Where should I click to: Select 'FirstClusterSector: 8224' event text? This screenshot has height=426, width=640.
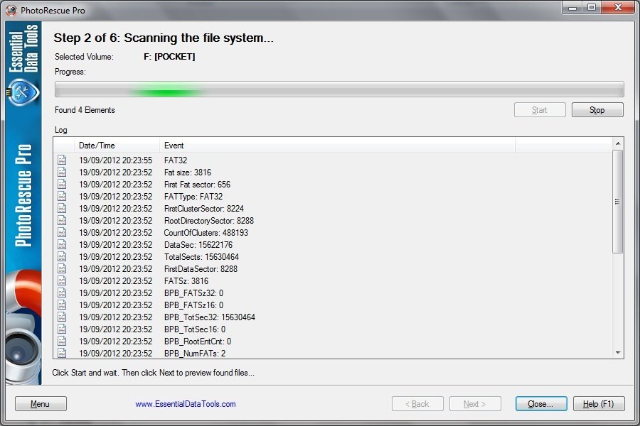pos(204,208)
